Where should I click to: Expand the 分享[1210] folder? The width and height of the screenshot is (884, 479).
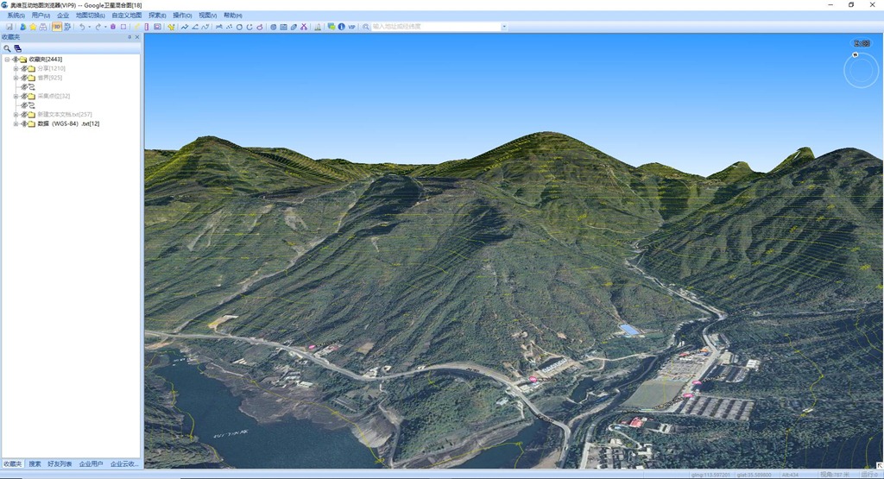(x=16, y=69)
